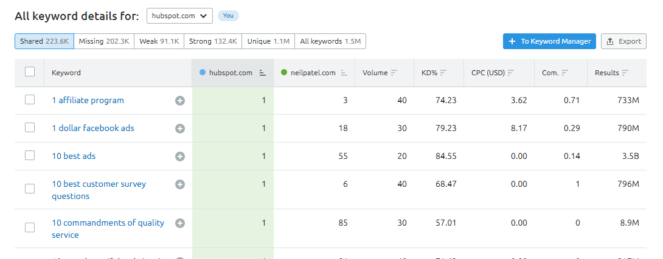Screen dimensions: 663x259
Task: Click the KD% value 57.01
Action: 446,223
